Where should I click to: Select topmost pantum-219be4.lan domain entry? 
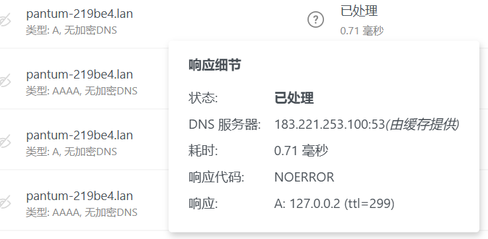[79, 13]
